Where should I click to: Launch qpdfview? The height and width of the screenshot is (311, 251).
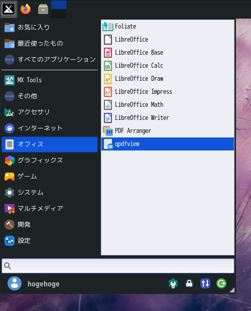(168, 144)
